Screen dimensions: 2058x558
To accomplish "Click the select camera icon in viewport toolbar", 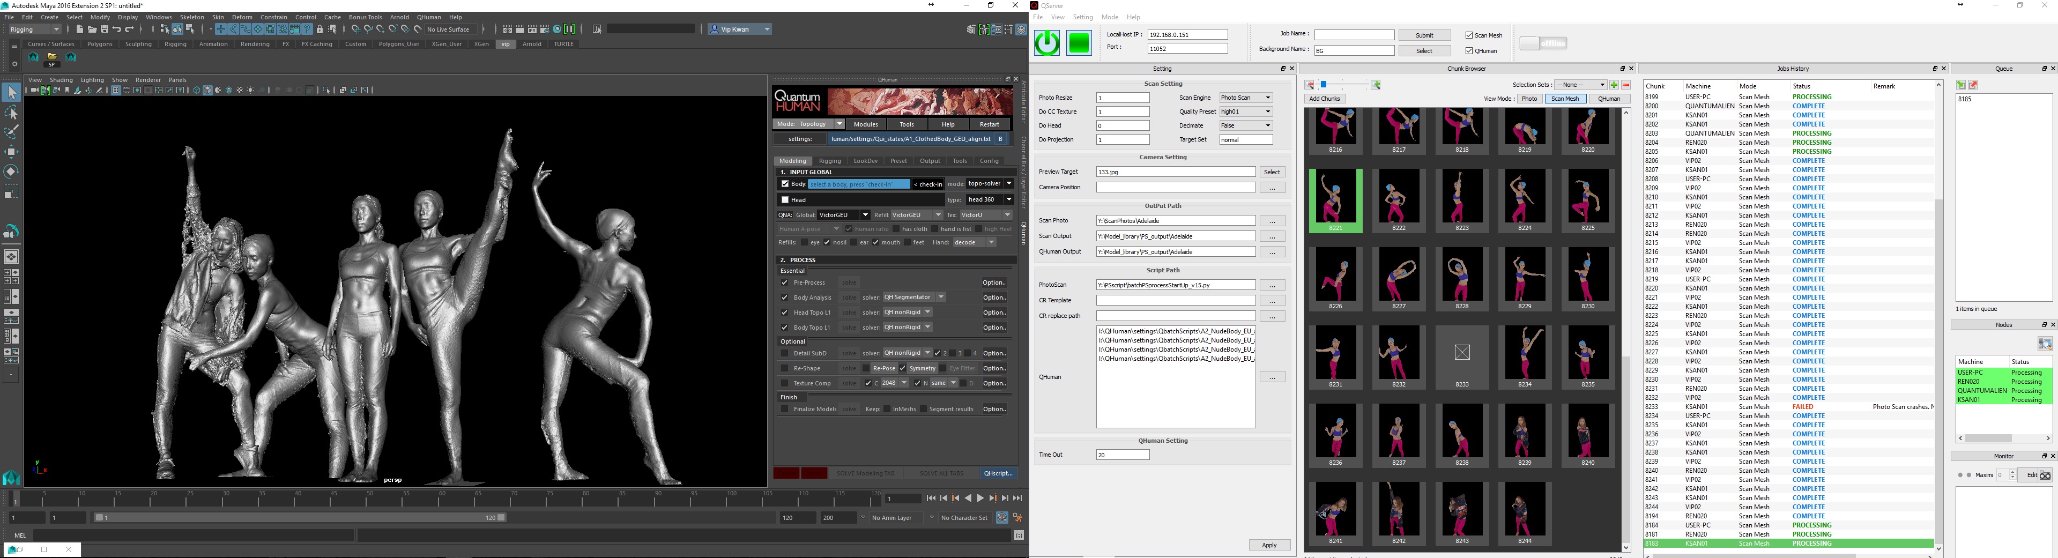I will tap(34, 90).
